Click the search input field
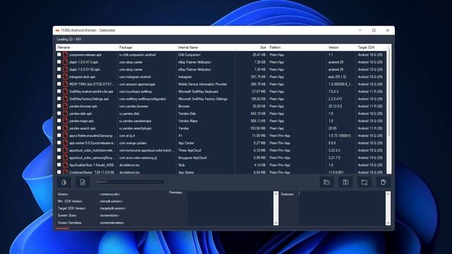Screen dimensions: 452x254 coord(131,182)
